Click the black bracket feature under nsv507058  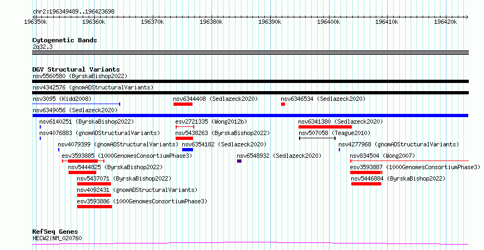coord(317,138)
